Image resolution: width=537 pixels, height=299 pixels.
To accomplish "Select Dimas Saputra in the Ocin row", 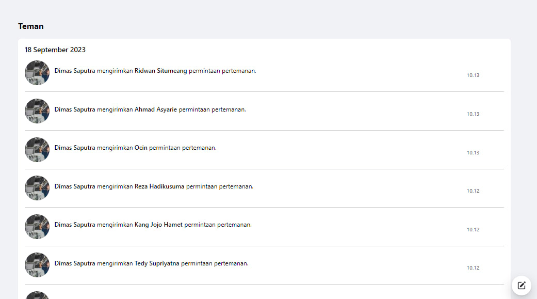I will pos(75,148).
